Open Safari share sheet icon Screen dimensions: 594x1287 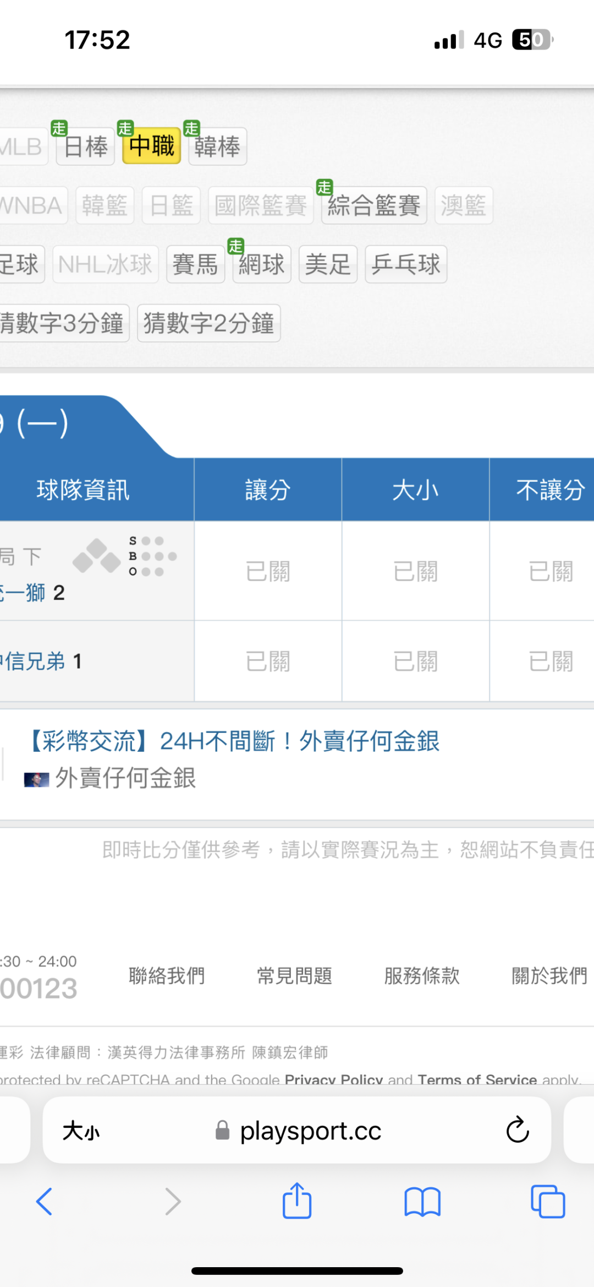pyautogui.click(x=297, y=1201)
